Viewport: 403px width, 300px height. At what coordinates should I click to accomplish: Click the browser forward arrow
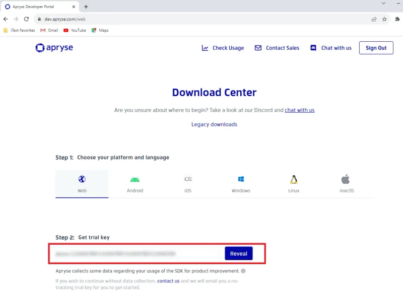coord(16,19)
